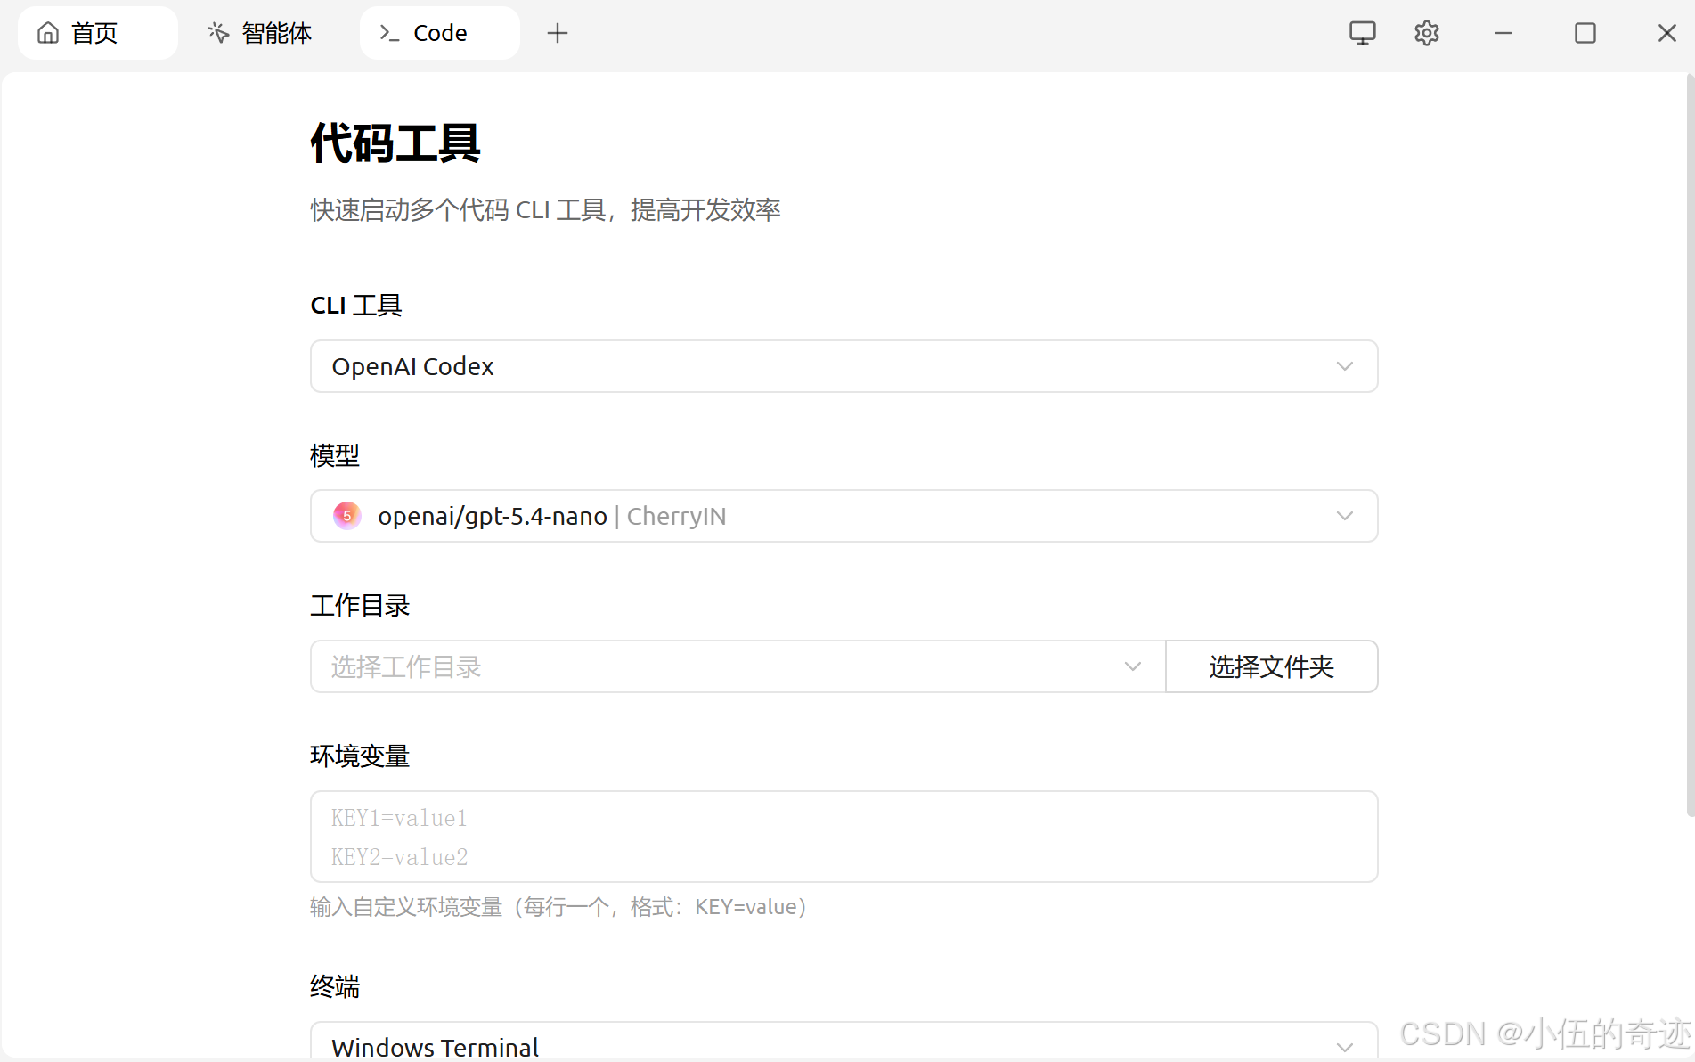Focus the 环境变量 text area
The image size is (1695, 1062).
(843, 837)
